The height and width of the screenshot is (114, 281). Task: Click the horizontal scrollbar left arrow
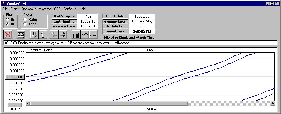[28, 104]
